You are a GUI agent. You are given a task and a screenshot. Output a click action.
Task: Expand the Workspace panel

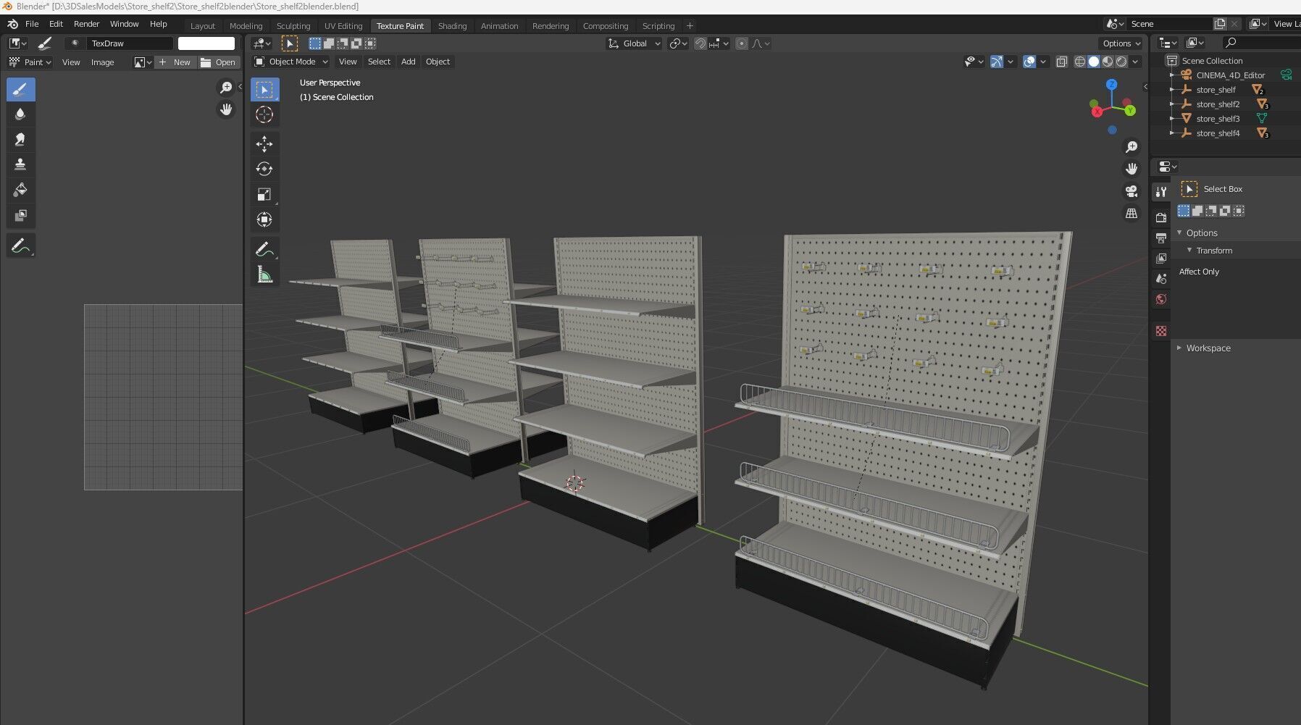click(1179, 348)
